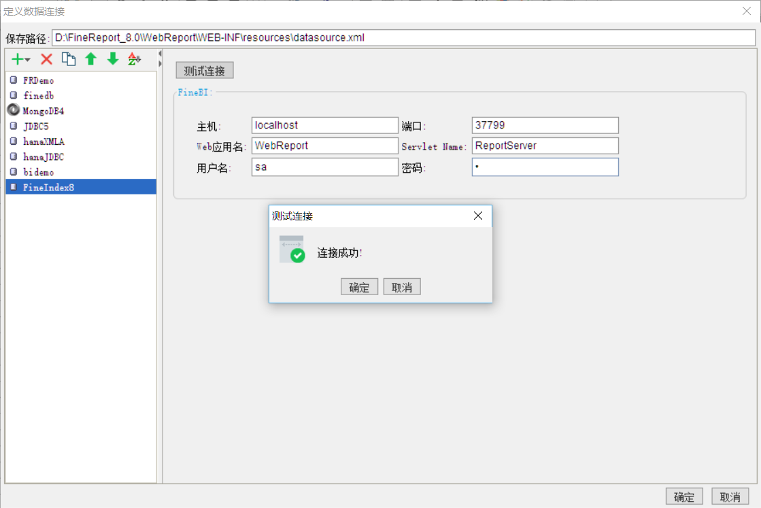
Task: Select the JDBC5 connection
Action: point(80,126)
